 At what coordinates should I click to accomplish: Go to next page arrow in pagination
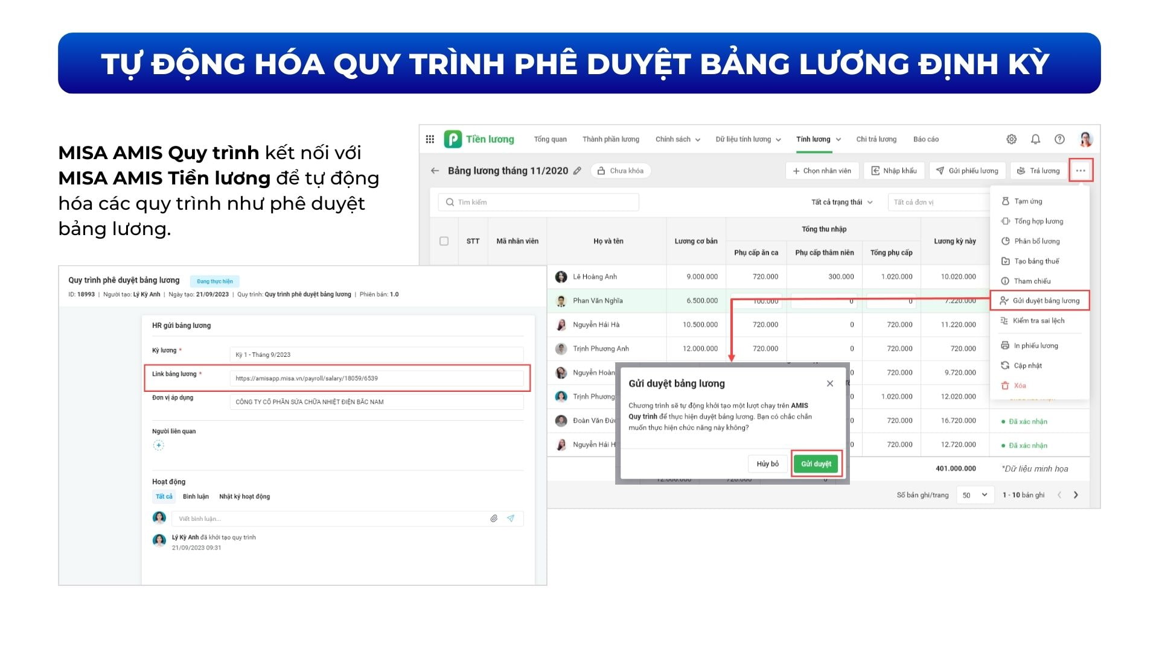point(1076,495)
